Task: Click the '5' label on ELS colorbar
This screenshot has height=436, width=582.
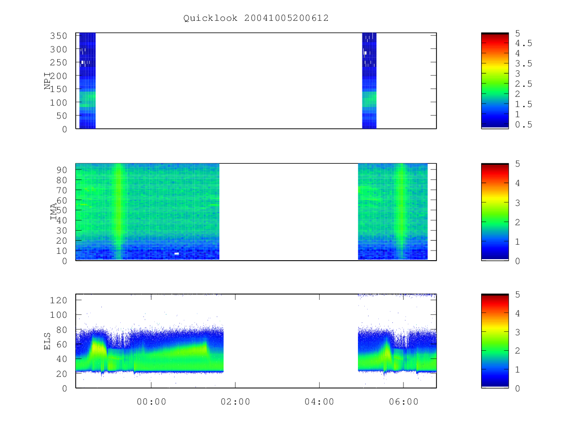Action: point(517,294)
